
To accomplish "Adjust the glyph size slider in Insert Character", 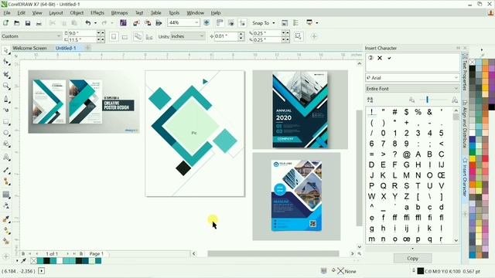I will pos(427,100).
